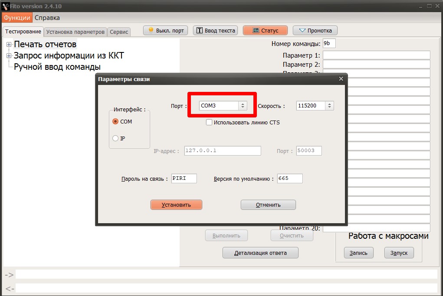
Task: Open the 'Функции' menu
Action: click(x=17, y=18)
